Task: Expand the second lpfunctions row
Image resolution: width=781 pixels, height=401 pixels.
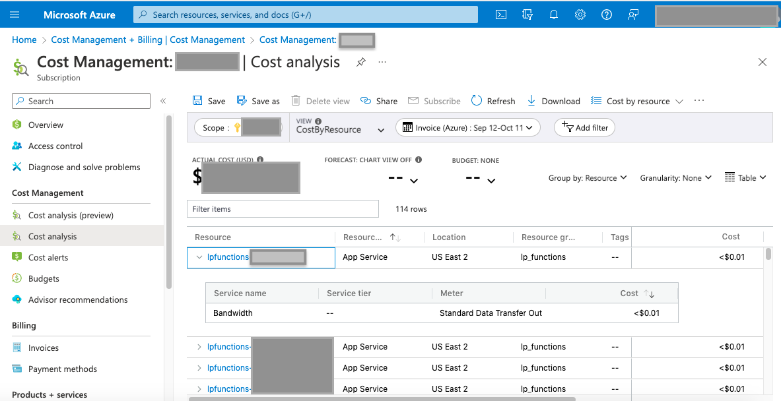Action: pyautogui.click(x=199, y=347)
